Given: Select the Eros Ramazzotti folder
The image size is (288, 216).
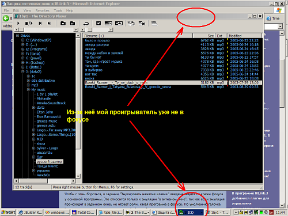Looking at the screenshot, I should click(x=49, y=117).
